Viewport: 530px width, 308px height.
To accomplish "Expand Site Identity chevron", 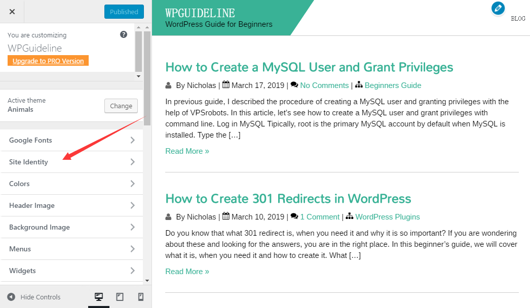I will 133,162.
